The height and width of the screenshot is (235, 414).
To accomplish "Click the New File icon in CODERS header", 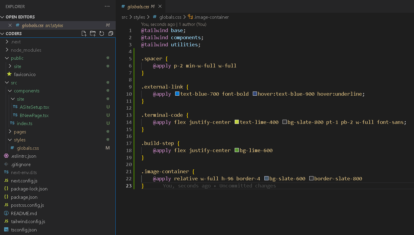I will (84, 34).
